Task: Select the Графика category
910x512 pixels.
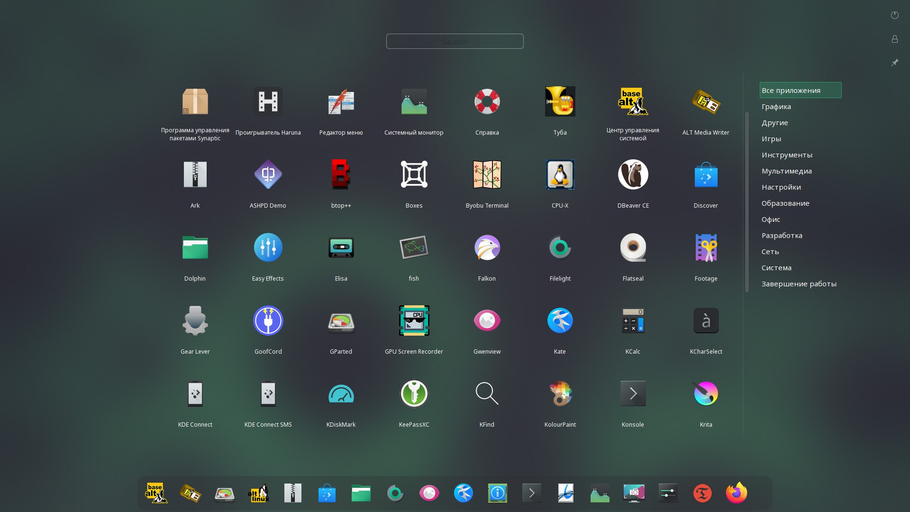Action: pyautogui.click(x=776, y=107)
